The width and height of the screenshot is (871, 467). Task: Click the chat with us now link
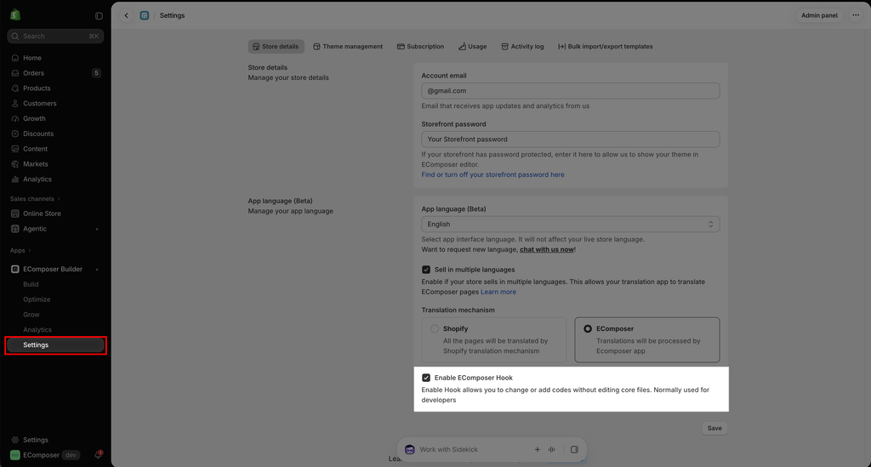tap(547, 249)
